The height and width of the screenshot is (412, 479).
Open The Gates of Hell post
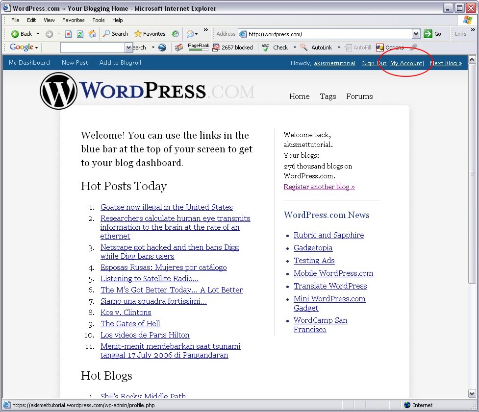tap(130, 323)
